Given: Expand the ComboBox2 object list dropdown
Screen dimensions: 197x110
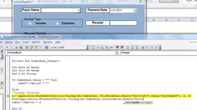Looking at the screenshot, I should coord(116,53).
